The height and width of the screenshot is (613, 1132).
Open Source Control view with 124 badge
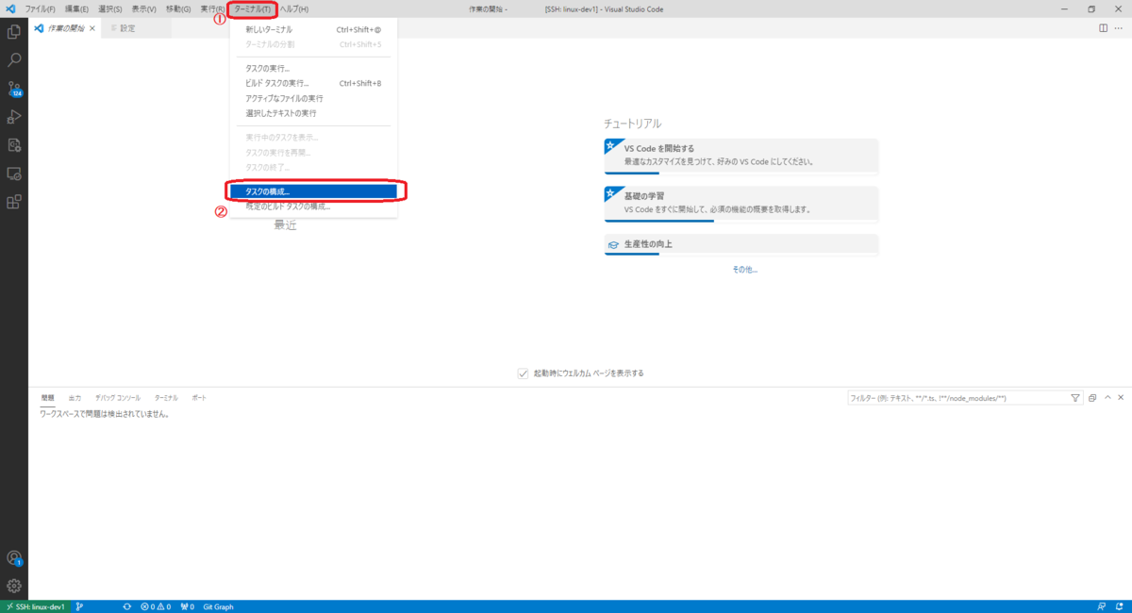pos(14,89)
